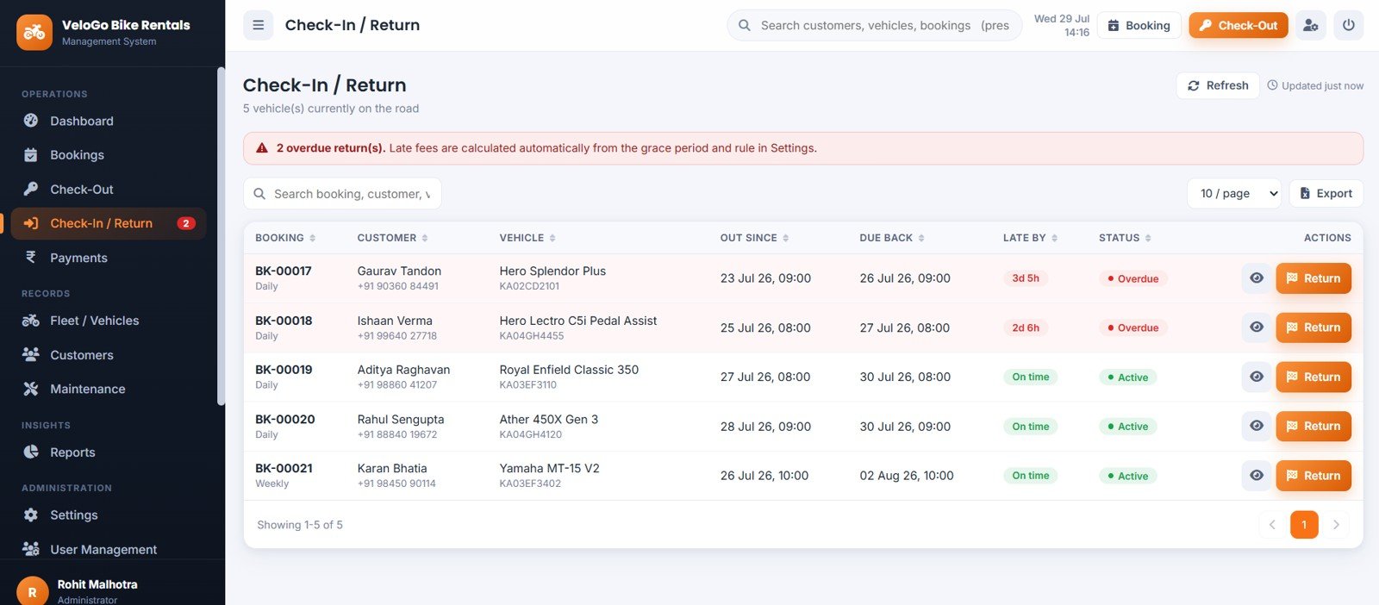View details eye icon for BK-00019
The image size is (1379, 605).
coord(1257,377)
